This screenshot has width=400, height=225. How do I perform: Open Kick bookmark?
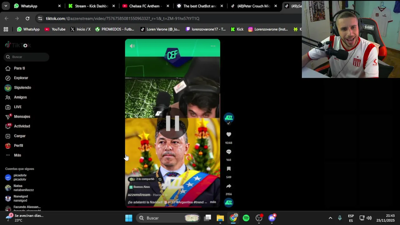click(x=237, y=29)
